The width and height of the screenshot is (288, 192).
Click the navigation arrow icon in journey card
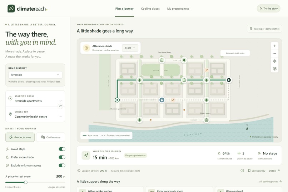(x=86, y=156)
